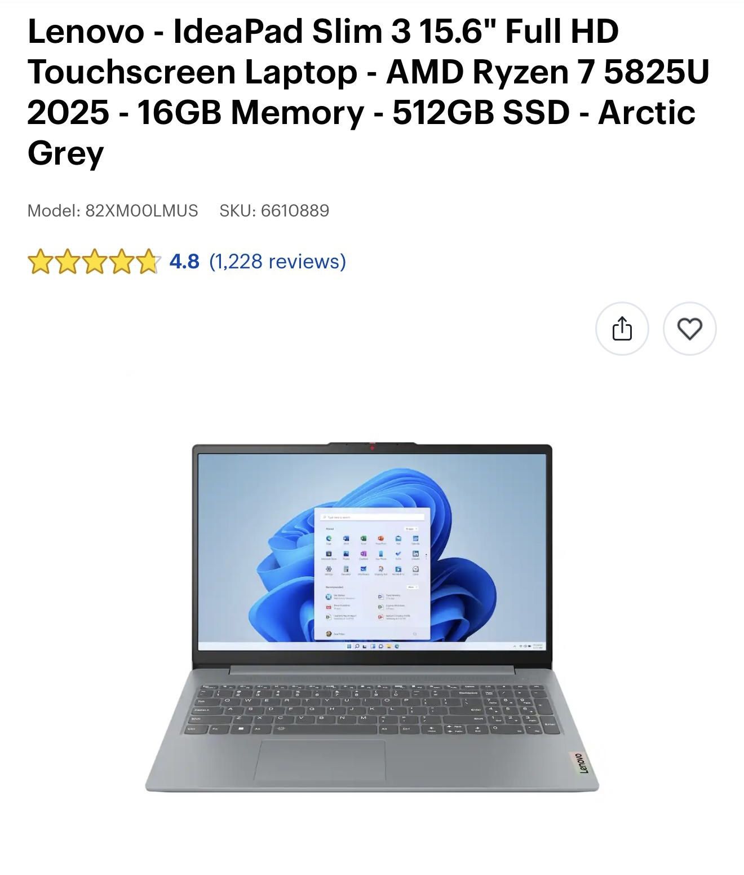Click the touchpad in the laptop photo

click(x=320, y=760)
